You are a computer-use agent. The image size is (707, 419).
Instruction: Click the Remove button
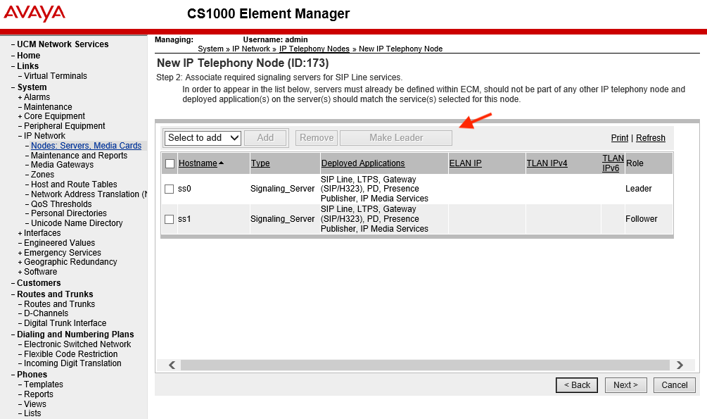pyautogui.click(x=317, y=138)
